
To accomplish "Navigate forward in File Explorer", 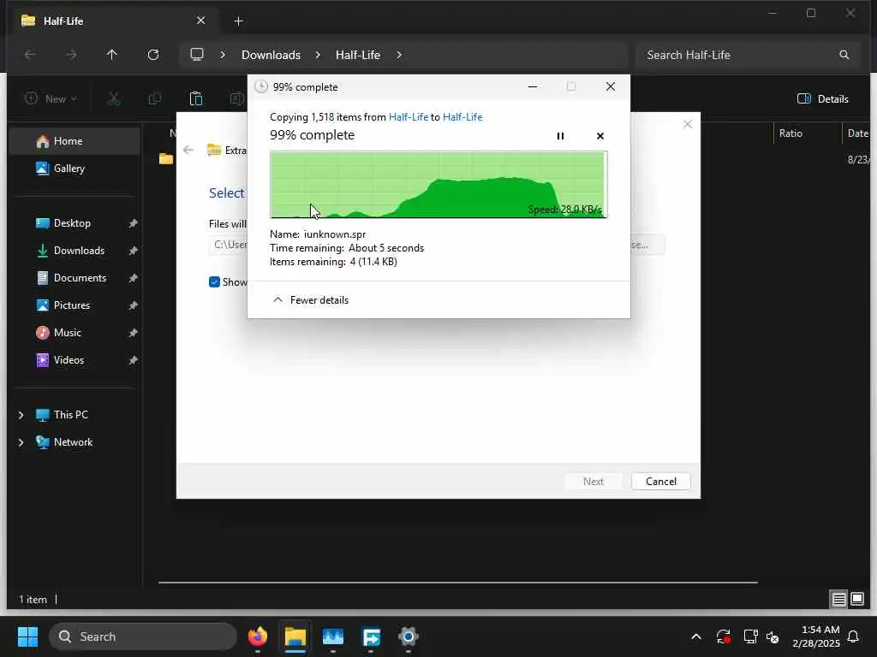I will [x=70, y=55].
